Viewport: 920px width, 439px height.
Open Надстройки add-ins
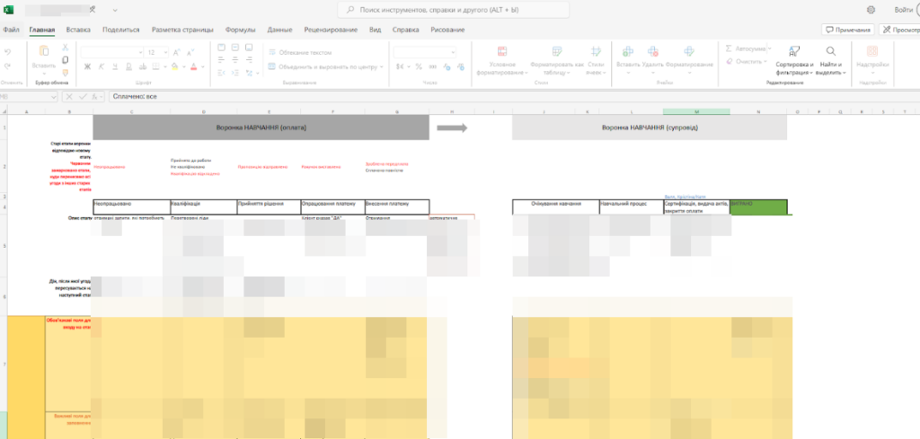tap(872, 60)
